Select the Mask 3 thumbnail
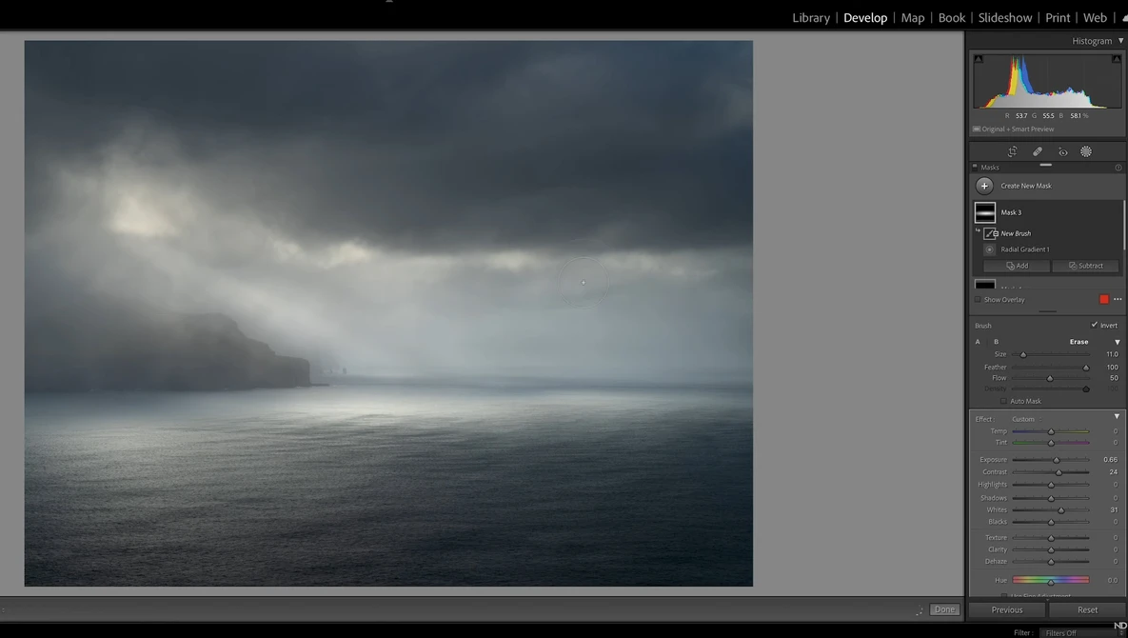The width and height of the screenshot is (1128, 638). 985,212
